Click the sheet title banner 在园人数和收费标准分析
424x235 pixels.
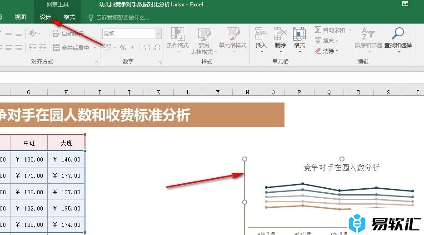coord(142,115)
